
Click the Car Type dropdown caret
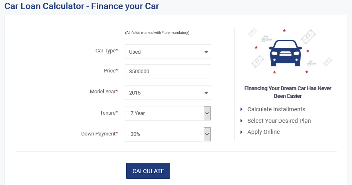[206, 52]
